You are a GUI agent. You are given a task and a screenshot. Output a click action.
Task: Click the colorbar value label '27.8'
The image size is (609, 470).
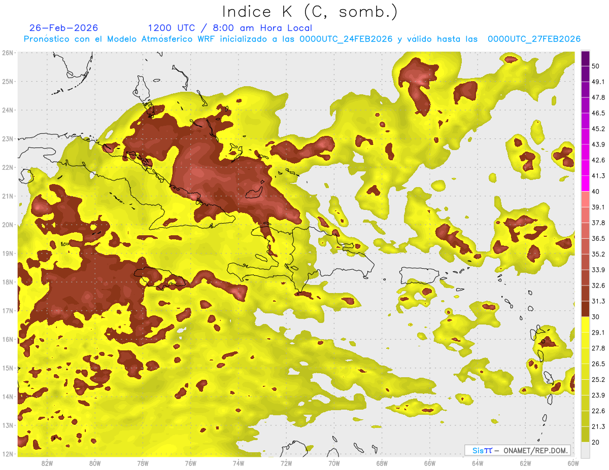pyautogui.click(x=598, y=348)
